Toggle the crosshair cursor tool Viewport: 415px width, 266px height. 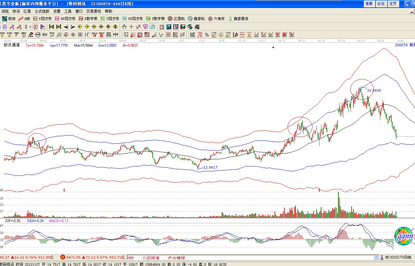[x=131, y=27]
